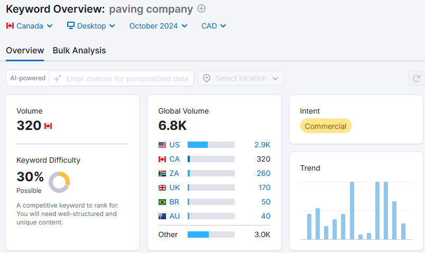Click the Canada flag beside Volume 320
The image size is (425, 253).
(x=48, y=126)
